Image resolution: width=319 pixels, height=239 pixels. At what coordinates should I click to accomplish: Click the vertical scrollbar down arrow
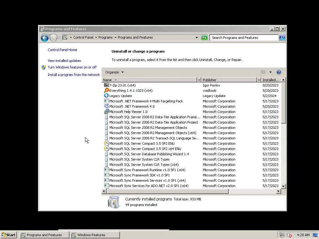(283, 186)
